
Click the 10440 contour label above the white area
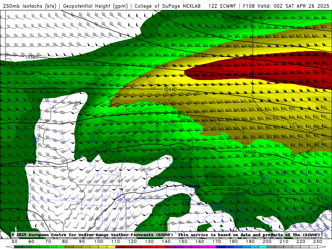[75, 90]
